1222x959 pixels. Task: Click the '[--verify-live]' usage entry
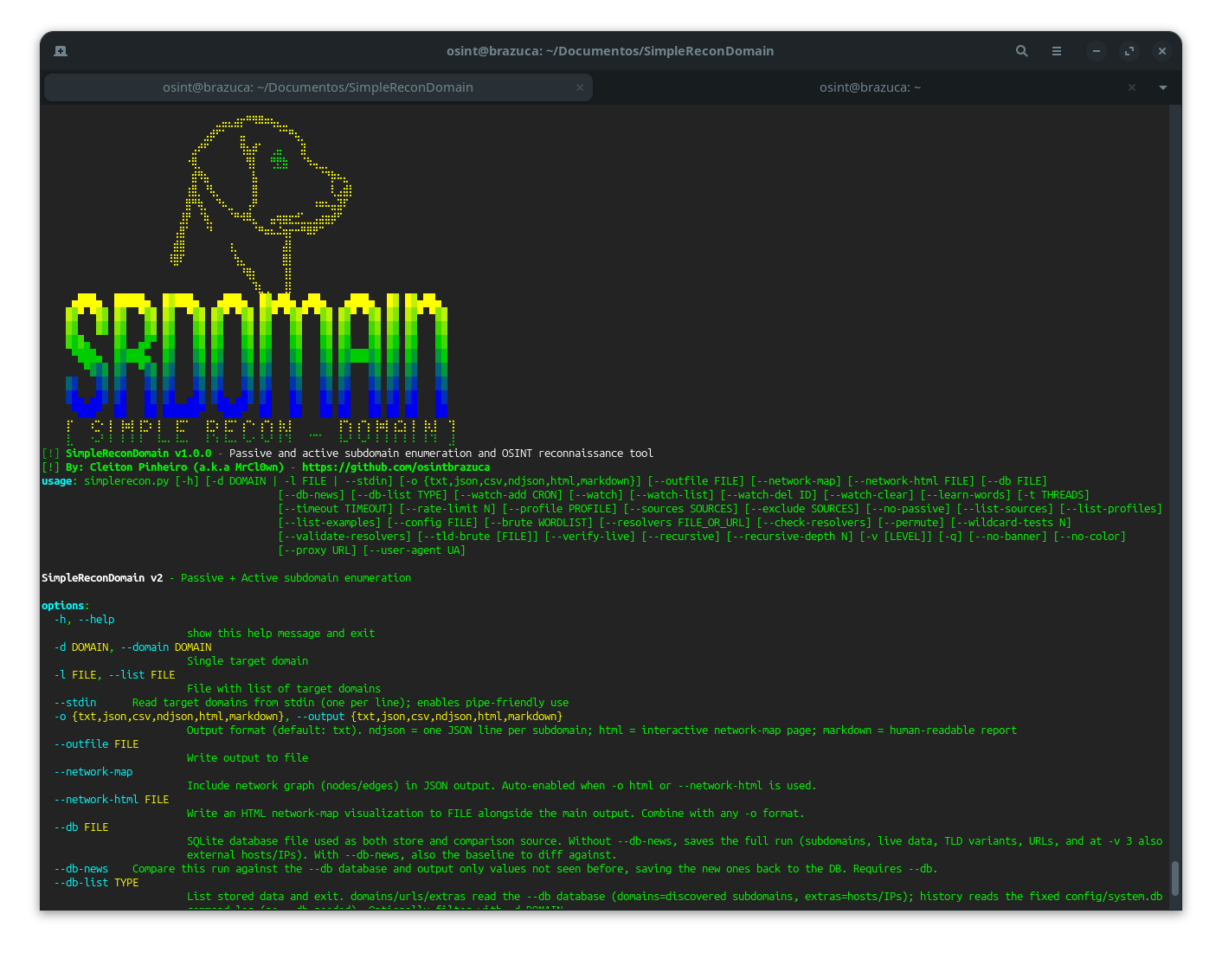click(x=589, y=537)
